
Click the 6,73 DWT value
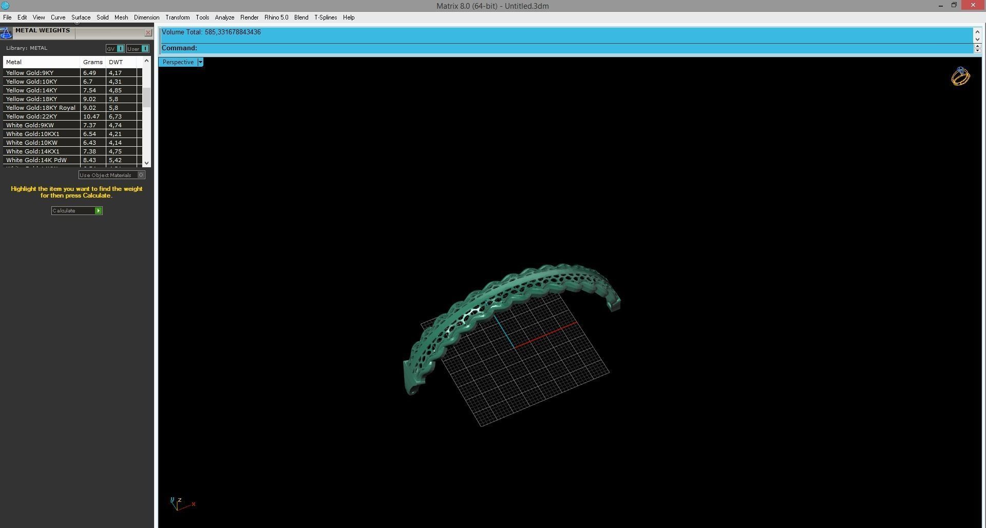coord(115,116)
